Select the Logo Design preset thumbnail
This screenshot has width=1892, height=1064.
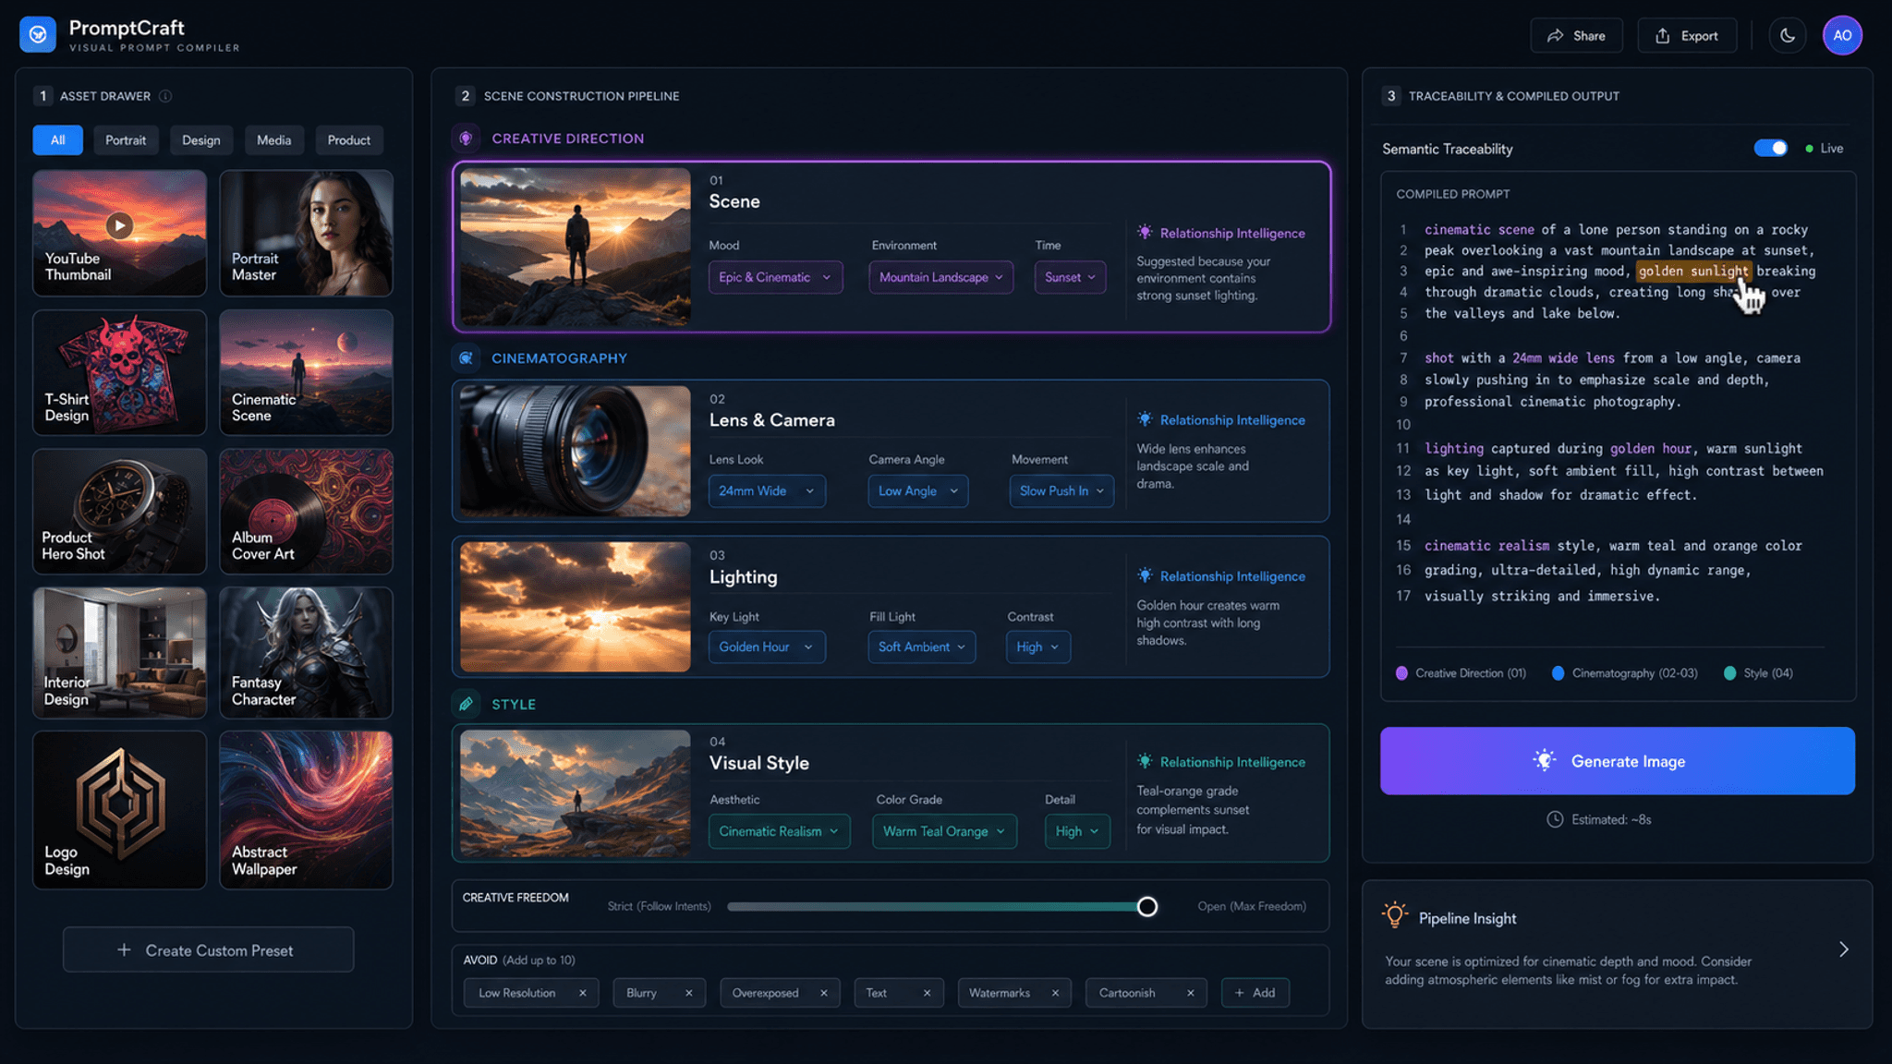click(x=120, y=810)
